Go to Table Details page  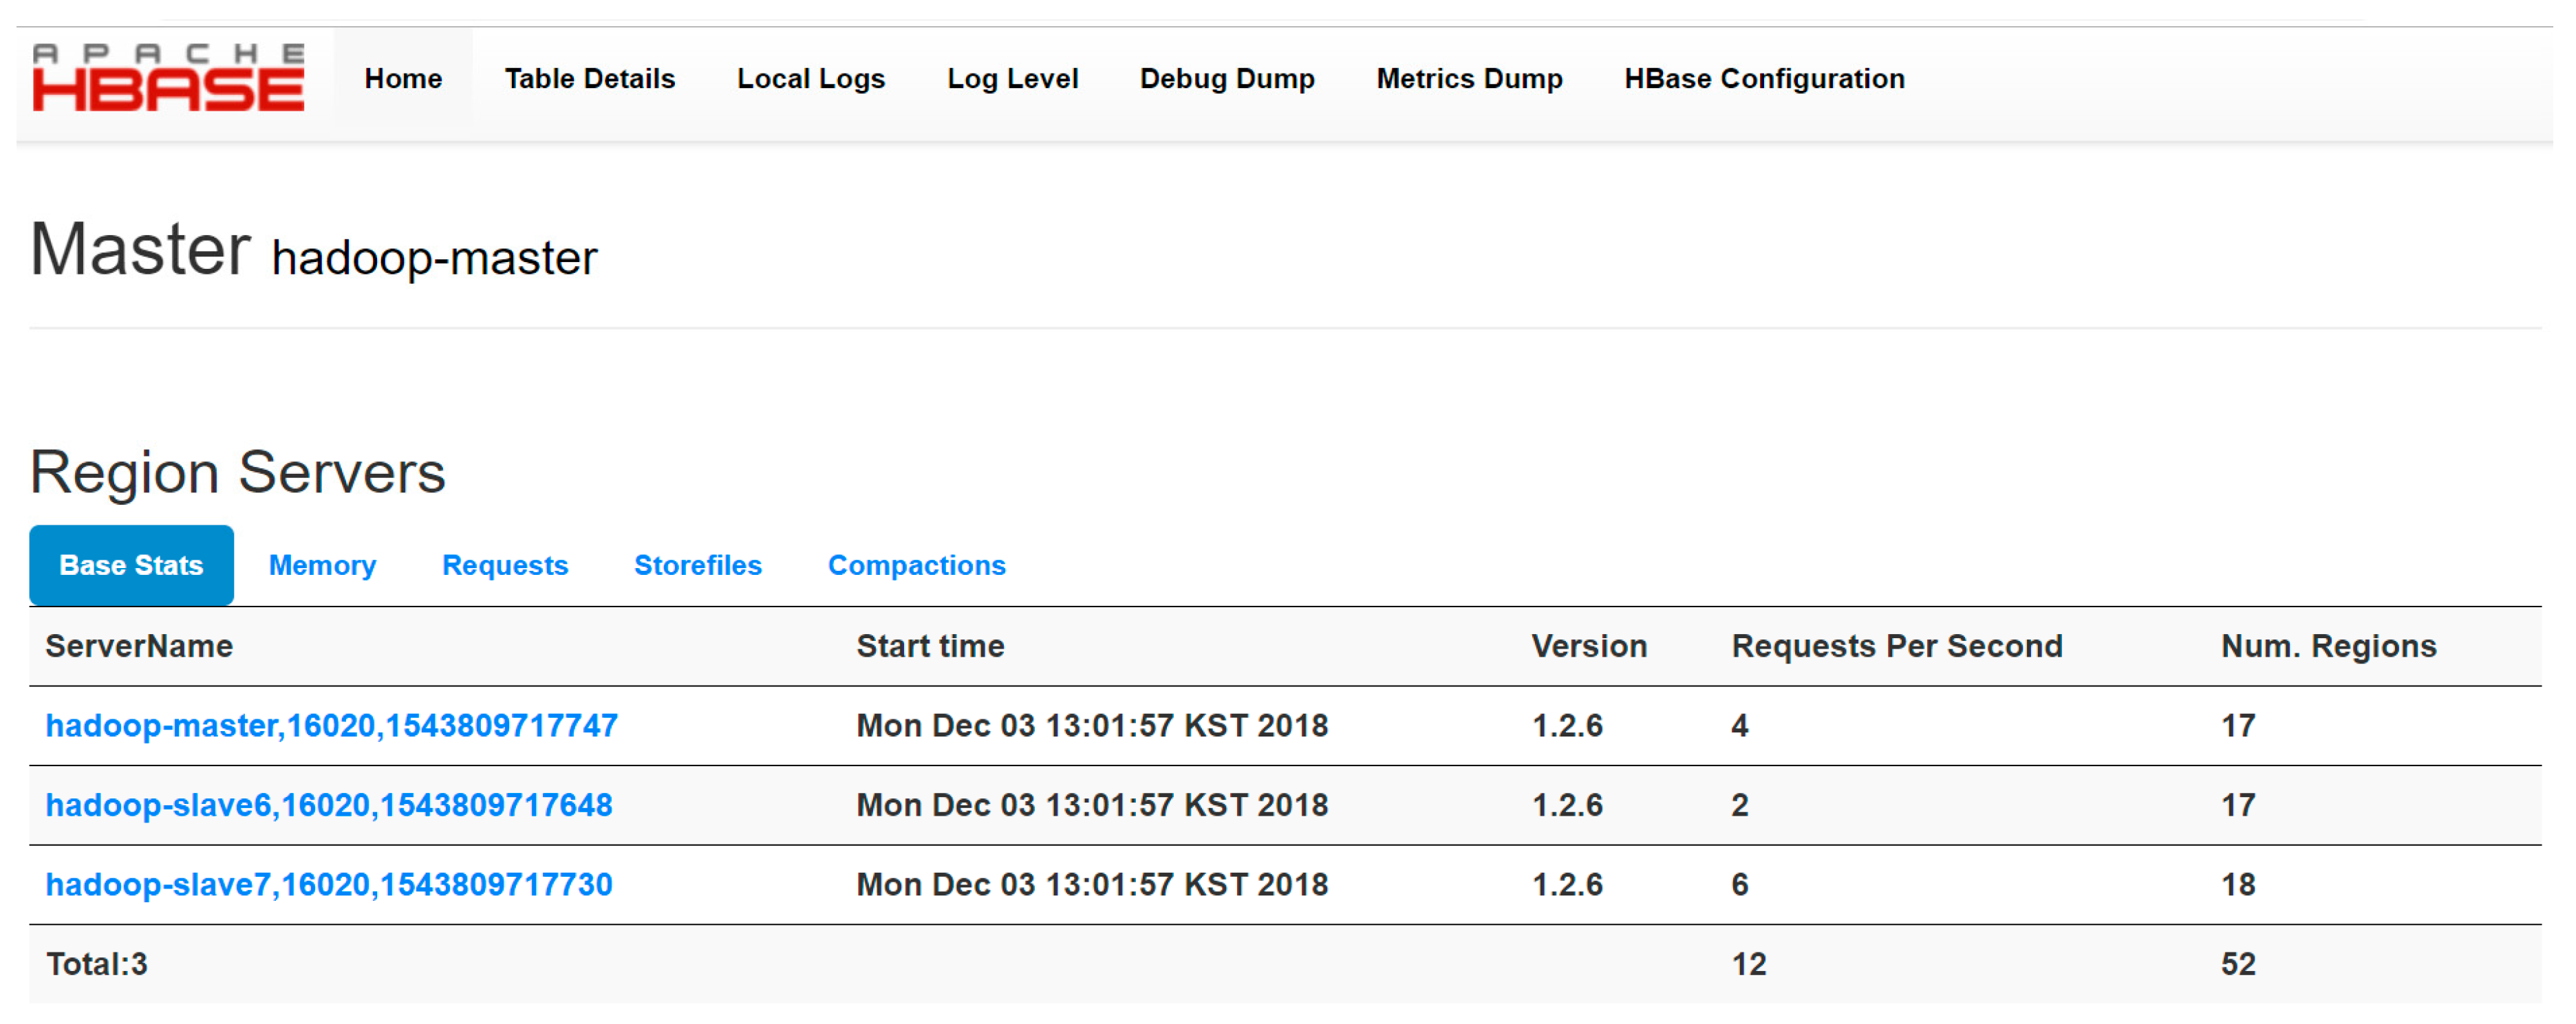[589, 79]
